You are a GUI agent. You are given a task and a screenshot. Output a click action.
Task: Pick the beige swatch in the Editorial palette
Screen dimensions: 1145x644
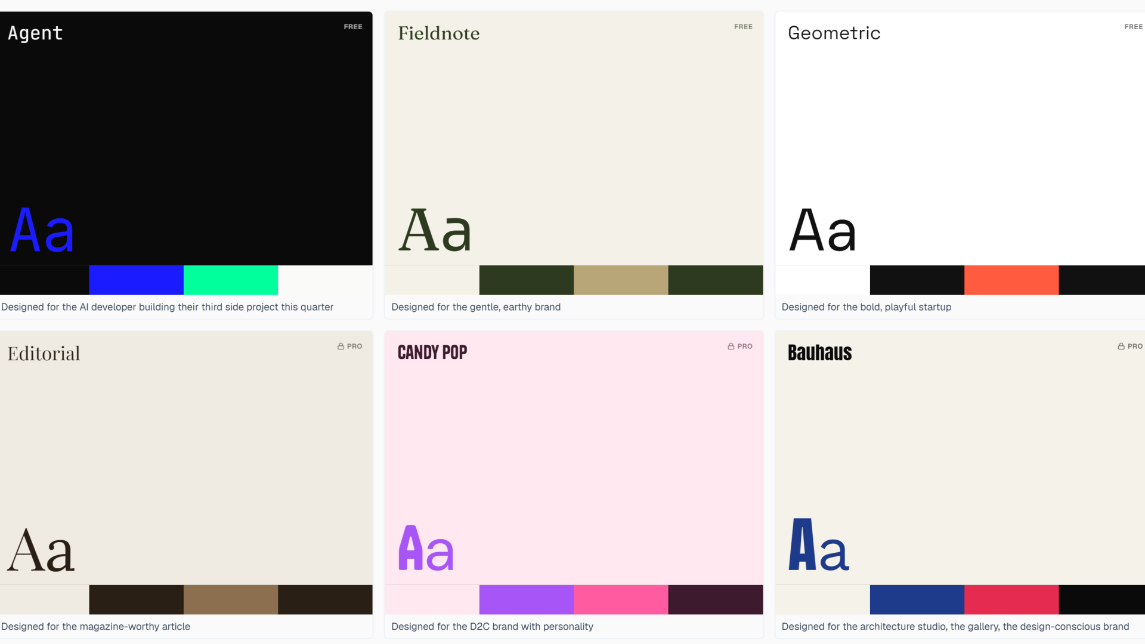coord(45,600)
